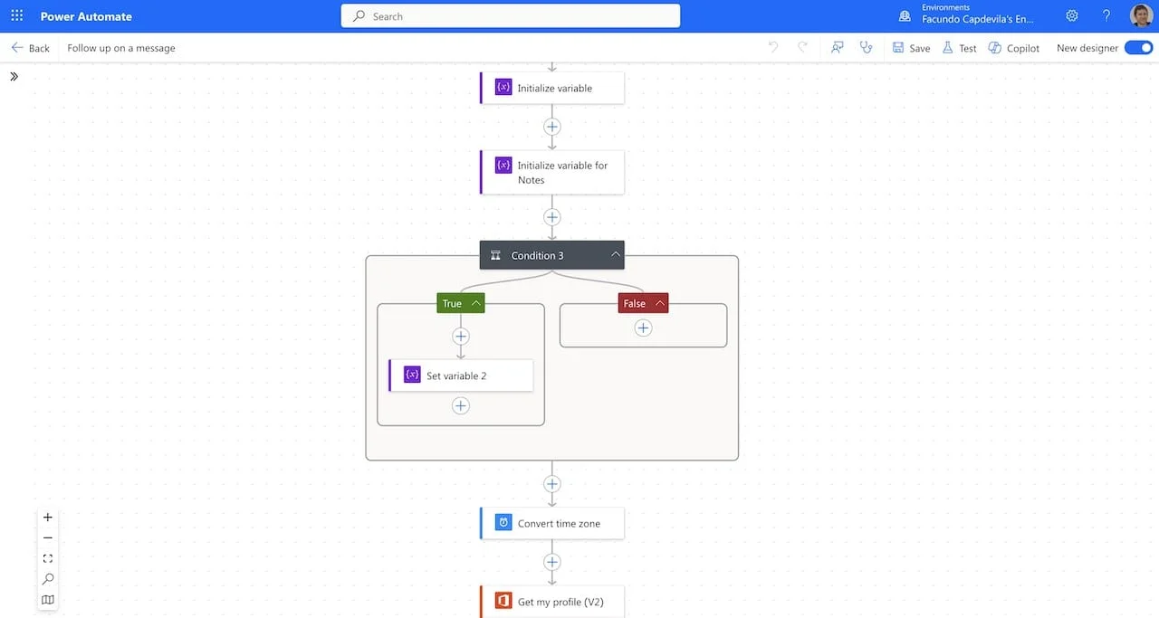The height and width of the screenshot is (618, 1159).
Task: Collapse the False branch
Action: point(660,303)
